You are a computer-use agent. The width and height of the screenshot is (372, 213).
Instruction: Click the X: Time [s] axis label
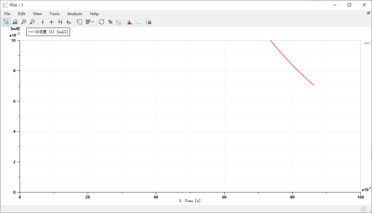click(x=190, y=201)
